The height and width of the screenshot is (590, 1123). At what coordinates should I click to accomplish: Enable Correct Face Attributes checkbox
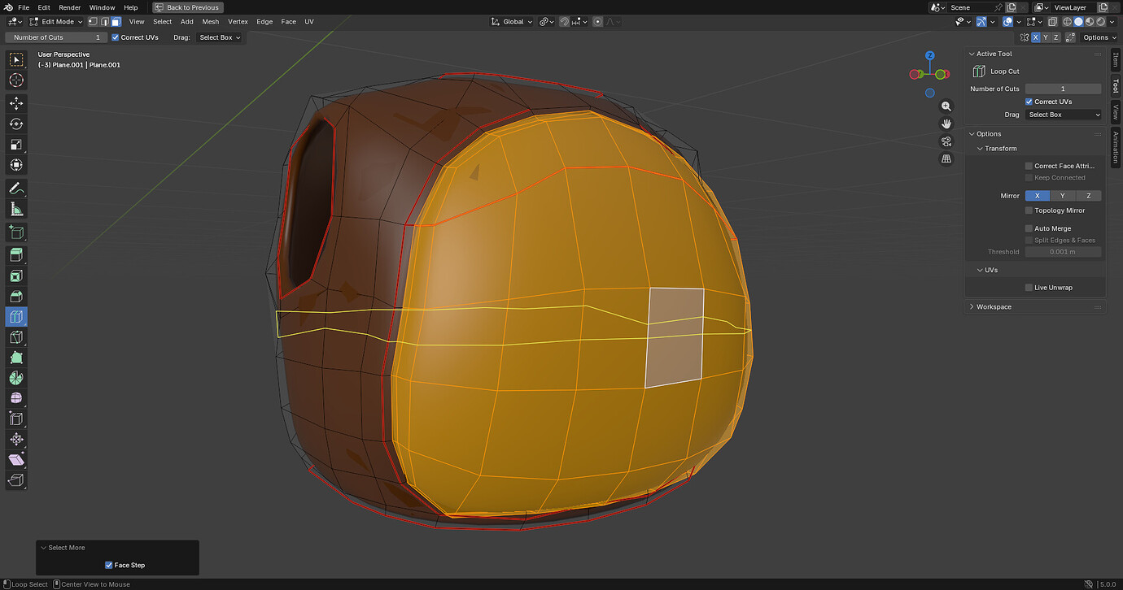pos(1029,166)
